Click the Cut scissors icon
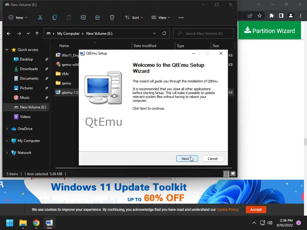The image size is (307, 230). tap(40, 18)
